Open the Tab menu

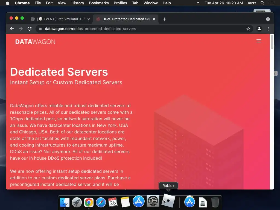(x=135, y=3)
